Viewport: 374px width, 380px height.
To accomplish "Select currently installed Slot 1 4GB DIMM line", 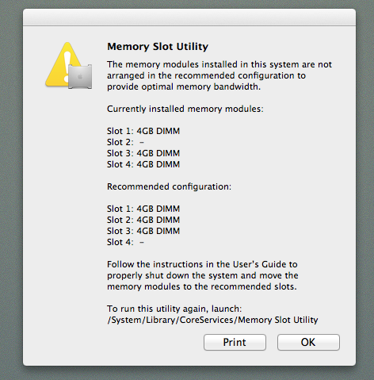I will click(x=143, y=131).
